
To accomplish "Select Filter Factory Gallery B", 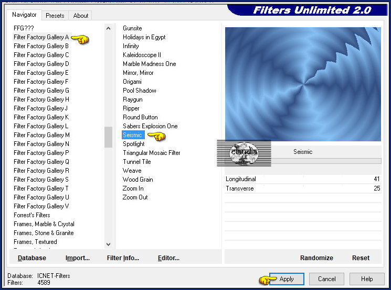I will (41, 46).
